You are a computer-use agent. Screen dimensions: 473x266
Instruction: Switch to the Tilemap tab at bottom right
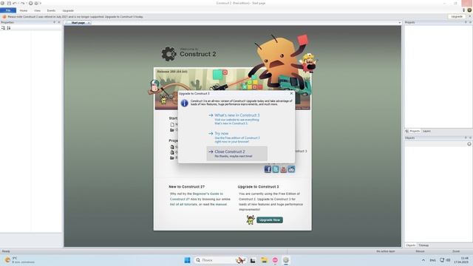[x=423, y=245]
